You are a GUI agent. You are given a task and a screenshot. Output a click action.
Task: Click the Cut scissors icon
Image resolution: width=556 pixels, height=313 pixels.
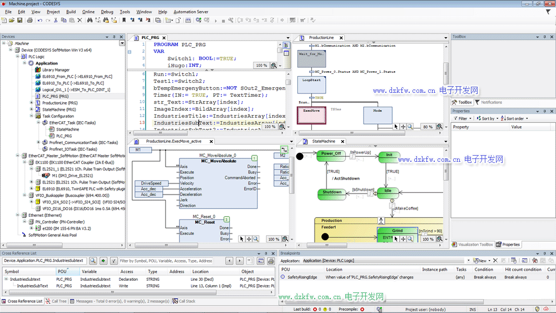point(55,21)
